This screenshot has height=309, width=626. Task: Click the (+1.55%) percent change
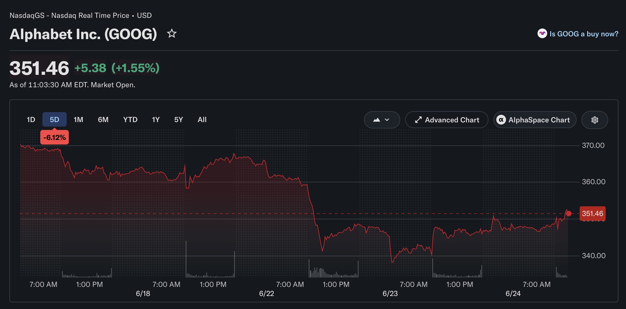coord(136,68)
